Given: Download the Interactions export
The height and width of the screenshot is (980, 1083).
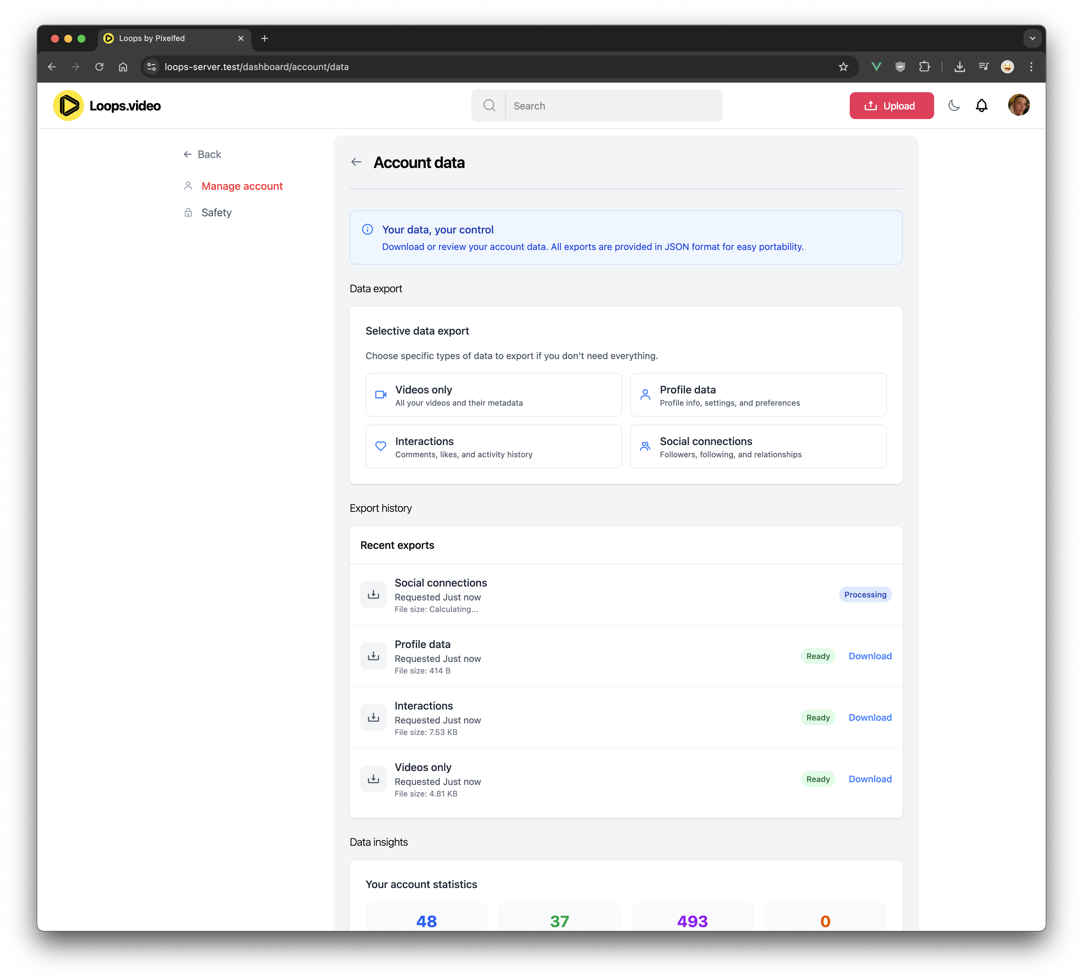Looking at the screenshot, I should pos(870,718).
